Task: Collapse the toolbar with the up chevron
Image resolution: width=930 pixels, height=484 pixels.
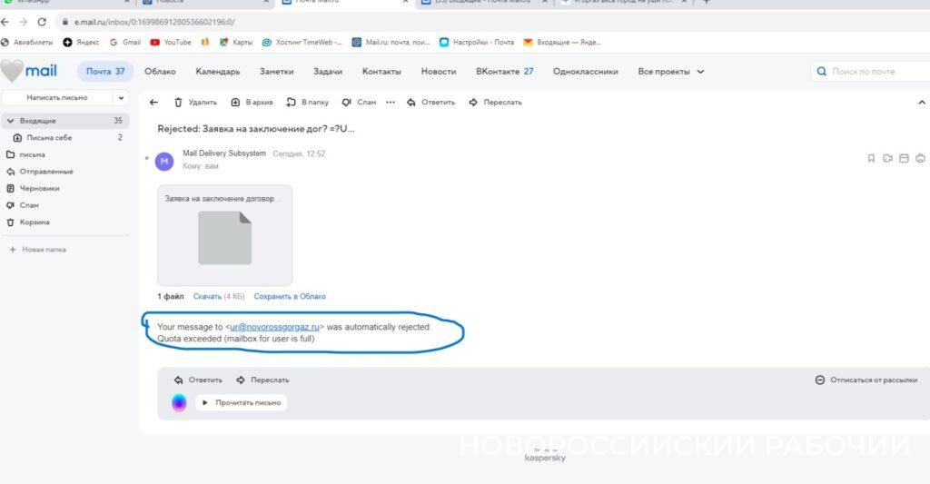Action: [921, 103]
